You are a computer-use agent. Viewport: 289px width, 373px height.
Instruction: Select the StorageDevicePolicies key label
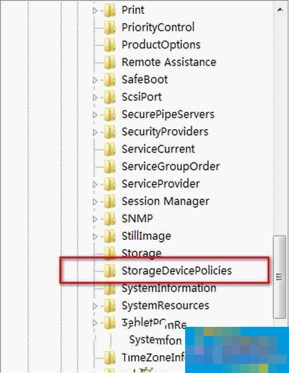(x=177, y=271)
